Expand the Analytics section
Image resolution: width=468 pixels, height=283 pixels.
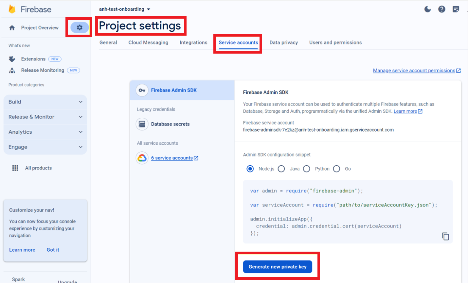pos(45,132)
